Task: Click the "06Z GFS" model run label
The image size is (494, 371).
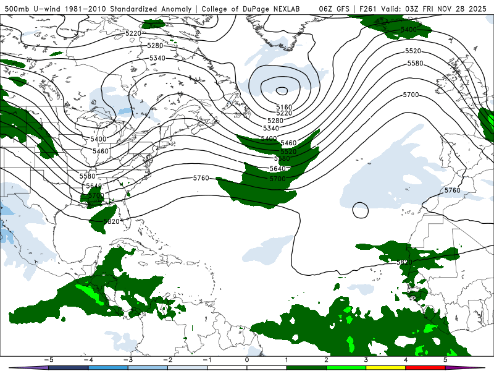Action: (334, 9)
